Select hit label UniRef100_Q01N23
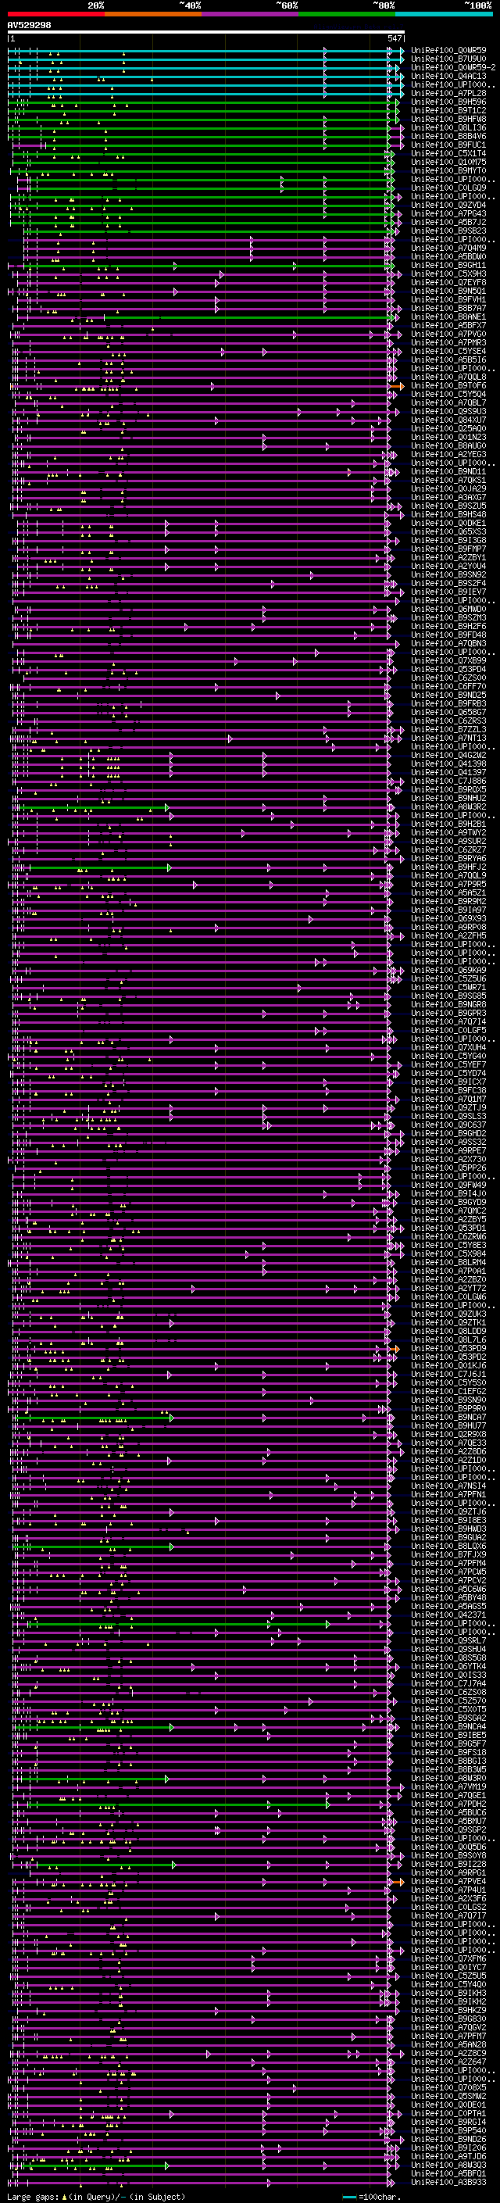This screenshot has height=2203, width=500. [448, 437]
